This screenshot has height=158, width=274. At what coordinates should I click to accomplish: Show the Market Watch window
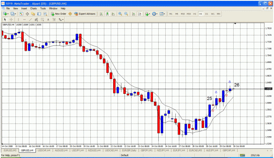tap(21, 14)
